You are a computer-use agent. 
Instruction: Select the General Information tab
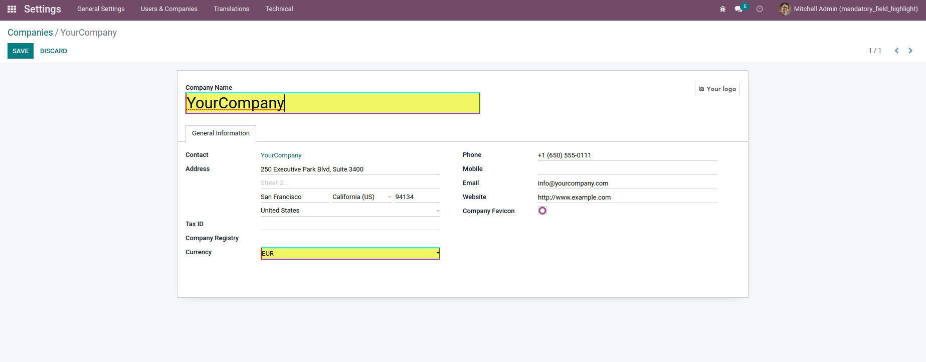(221, 133)
